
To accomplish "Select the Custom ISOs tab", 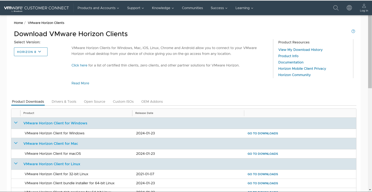I will (x=123, y=101).
